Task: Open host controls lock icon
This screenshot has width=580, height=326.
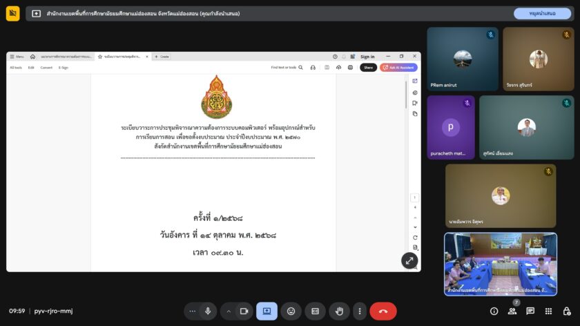Action: [x=567, y=311]
